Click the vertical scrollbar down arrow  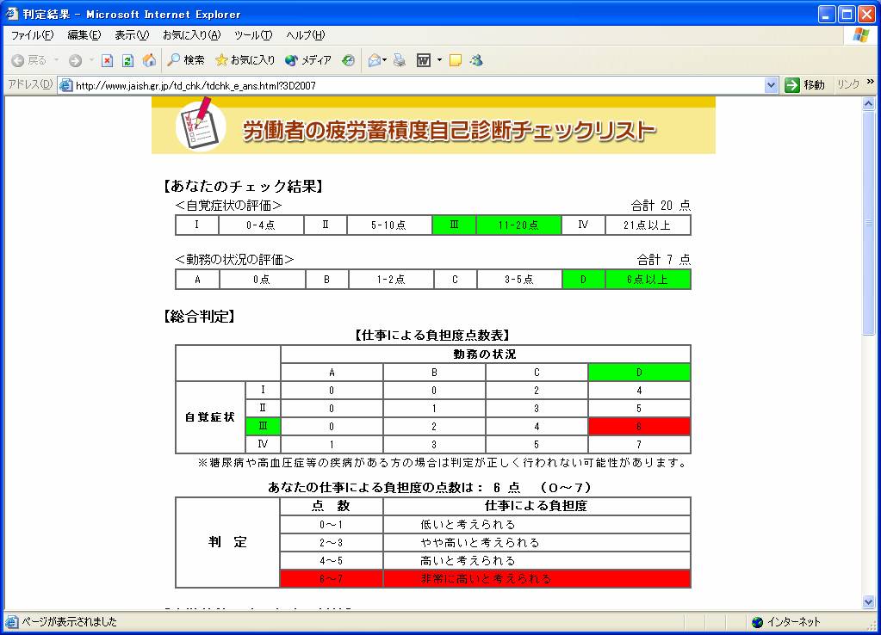(869, 602)
